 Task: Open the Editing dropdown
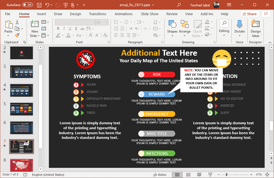click(x=224, y=31)
